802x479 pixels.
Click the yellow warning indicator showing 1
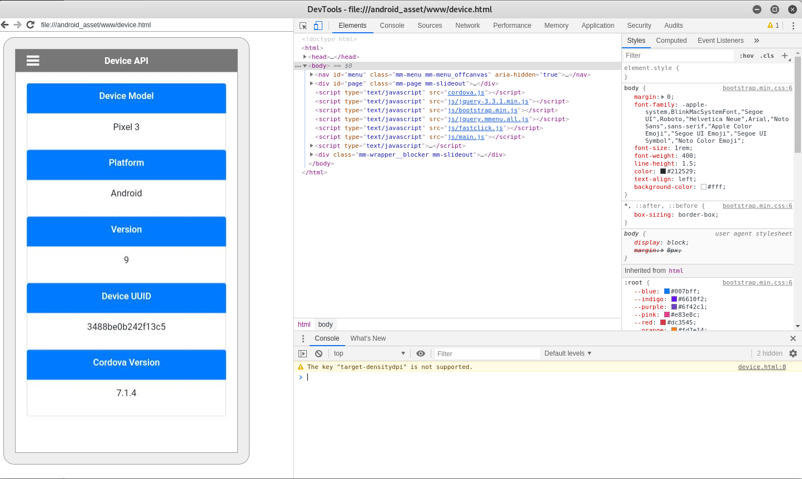pyautogui.click(x=771, y=26)
